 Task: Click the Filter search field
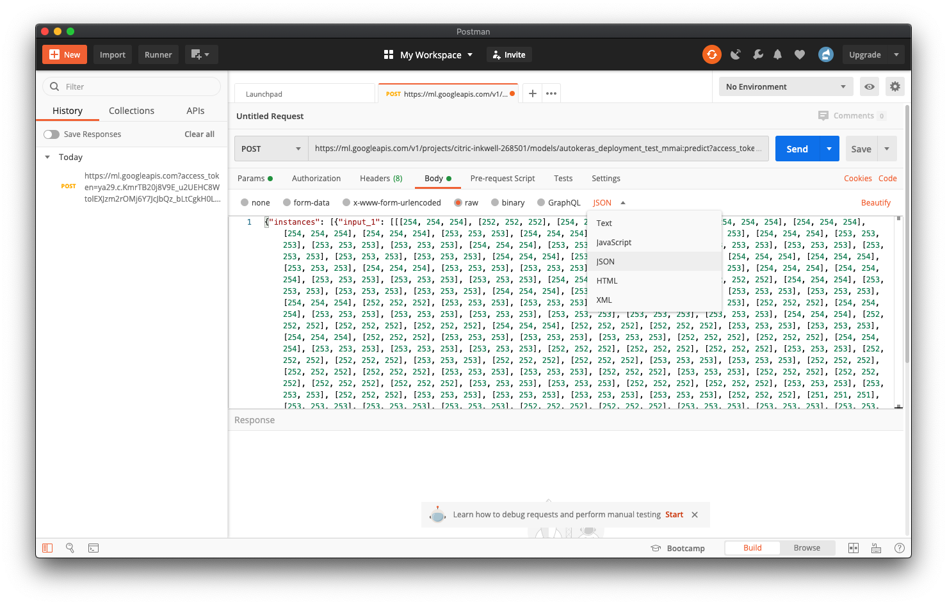click(x=131, y=86)
